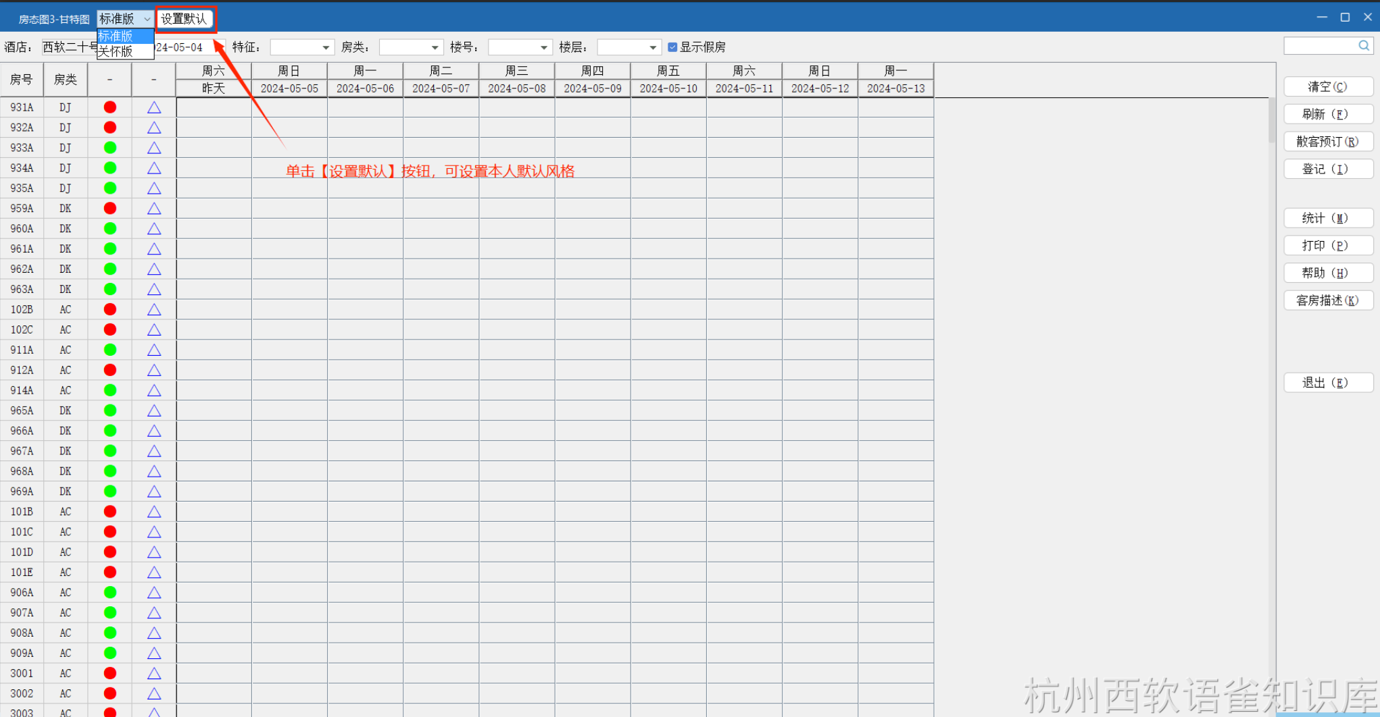This screenshot has width=1380, height=717.
Task: Click the 清空(C) button
Action: [x=1328, y=86]
